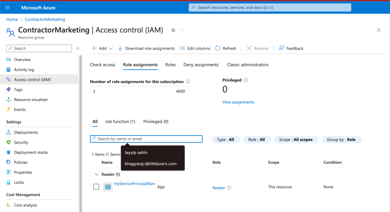Click Download role assignments
390x212 pixels.
(x=146, y=48)
